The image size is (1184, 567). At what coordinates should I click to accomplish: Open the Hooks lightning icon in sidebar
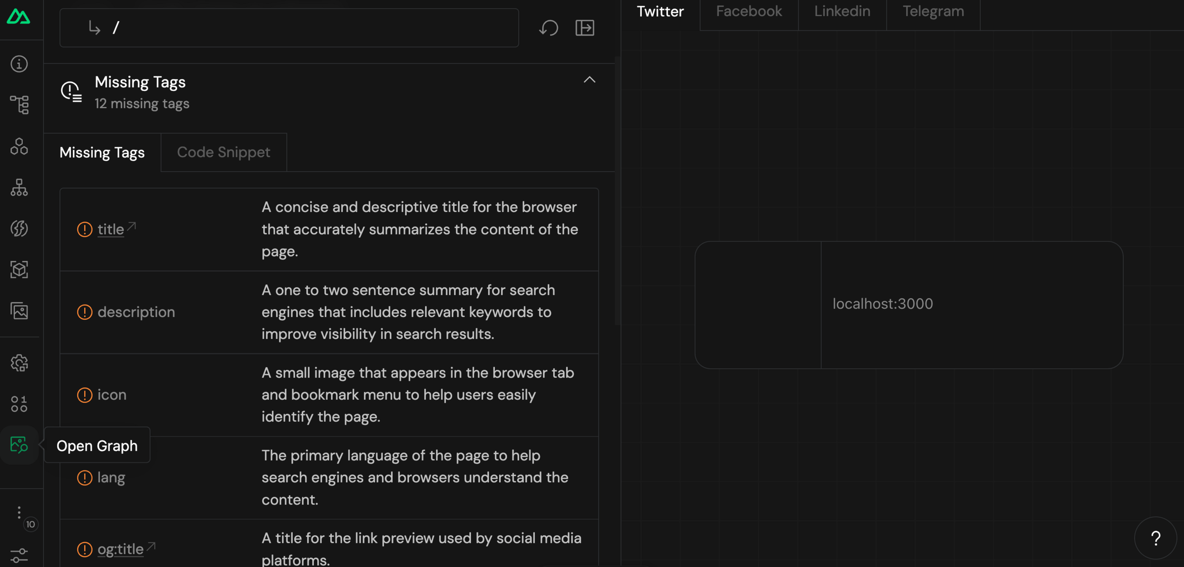pyautogui.click(x=19, y=229)
